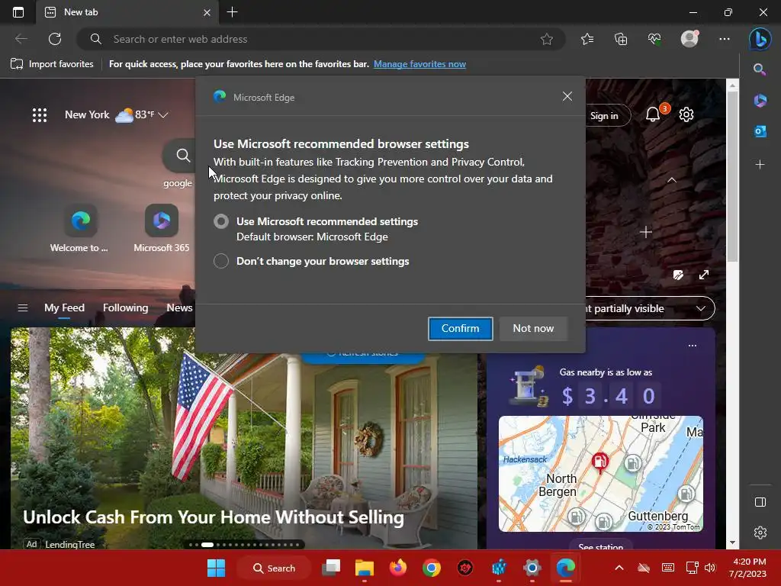Open File Explorer from taskbar
The image size is (781, 586).
tap(364, 568)
